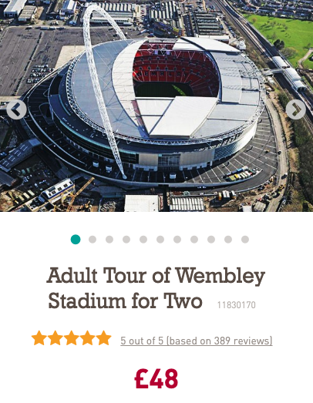The height and width of the screenshot is (403, 313).
Task: Click the Wembley Stadium aerial photo
Action: point(156,106)
